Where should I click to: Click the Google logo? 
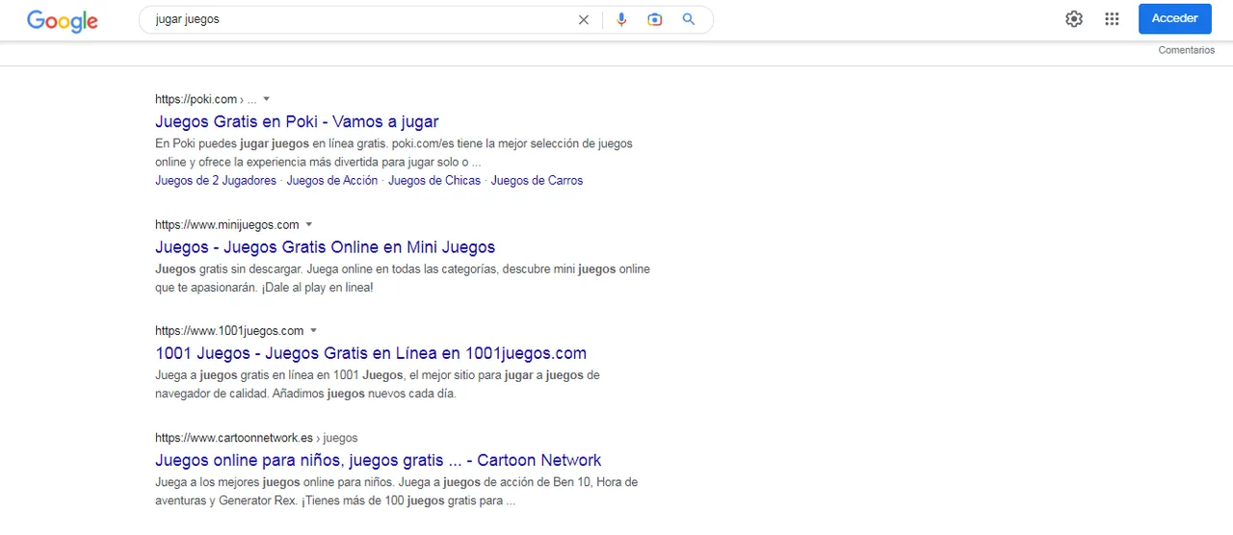(x=63, y=20)
